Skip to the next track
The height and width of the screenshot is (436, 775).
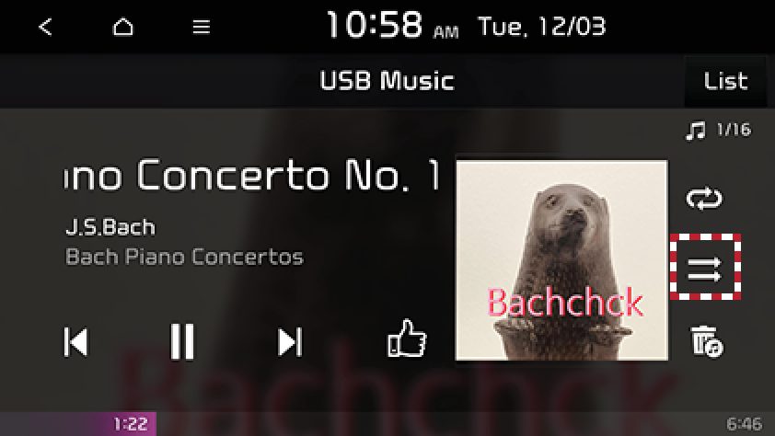[x=290, y=341]
